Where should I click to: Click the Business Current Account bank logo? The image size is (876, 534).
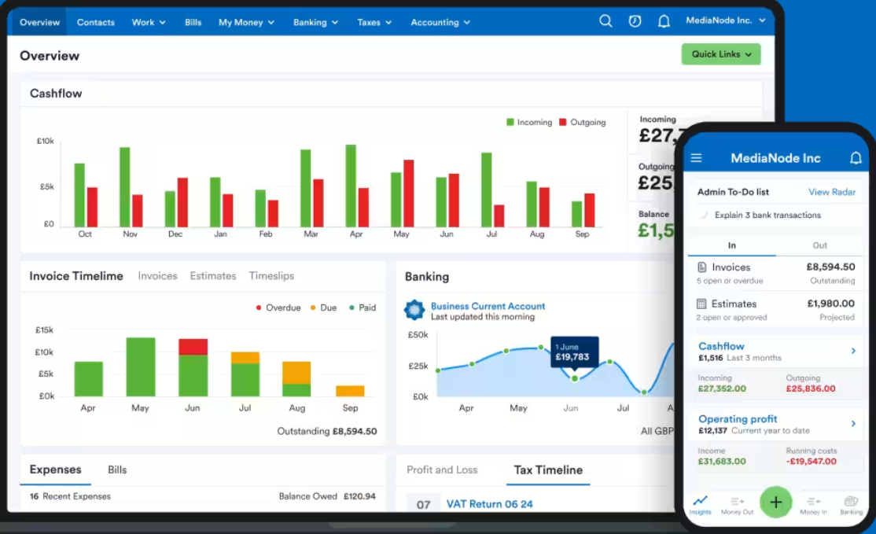[x=414, y=310]
